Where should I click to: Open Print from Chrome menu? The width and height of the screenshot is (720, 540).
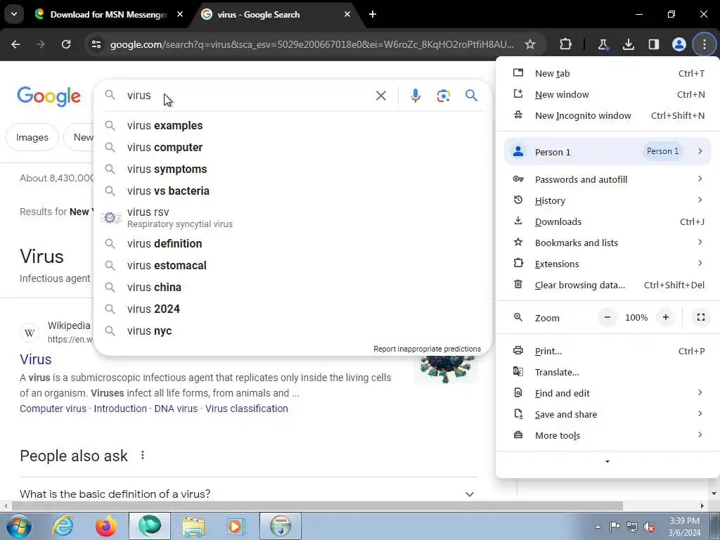[x=607, y=352]
